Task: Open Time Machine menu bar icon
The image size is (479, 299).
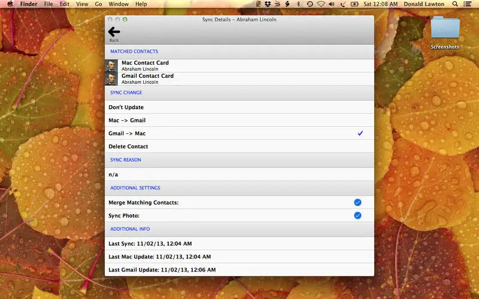Action: (x=310, y=4)
